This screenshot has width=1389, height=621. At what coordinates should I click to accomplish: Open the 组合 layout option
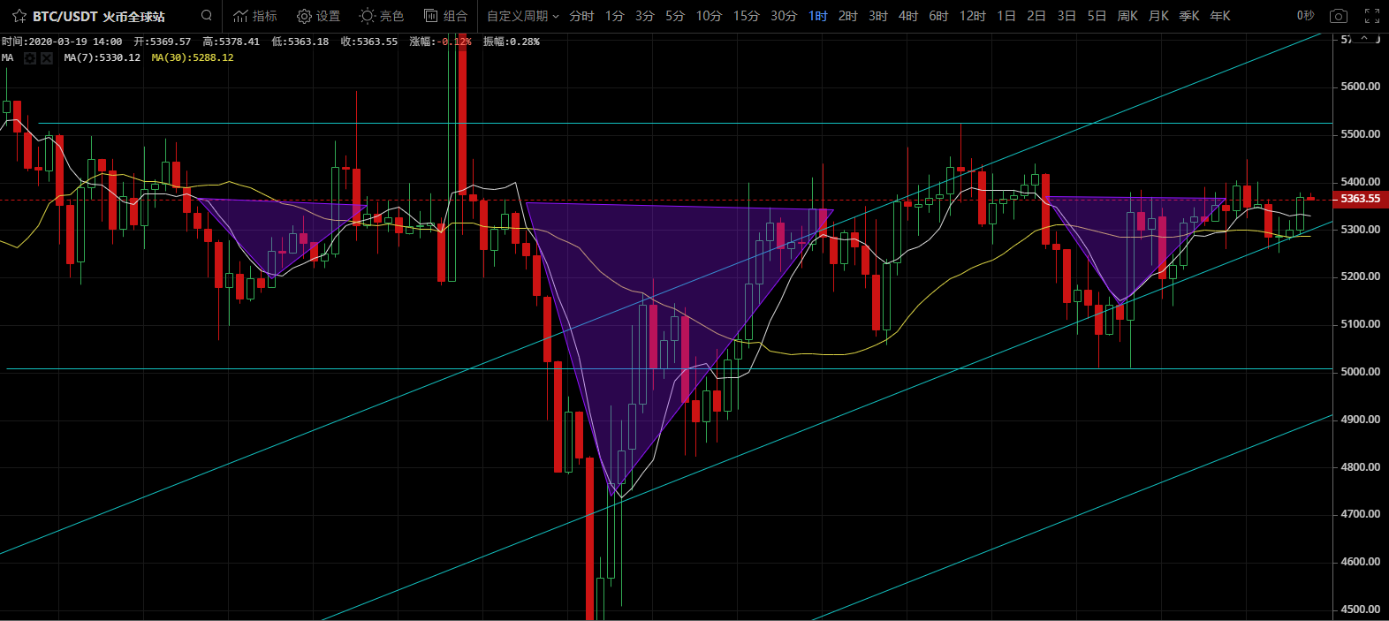click(x=445, y=16)
